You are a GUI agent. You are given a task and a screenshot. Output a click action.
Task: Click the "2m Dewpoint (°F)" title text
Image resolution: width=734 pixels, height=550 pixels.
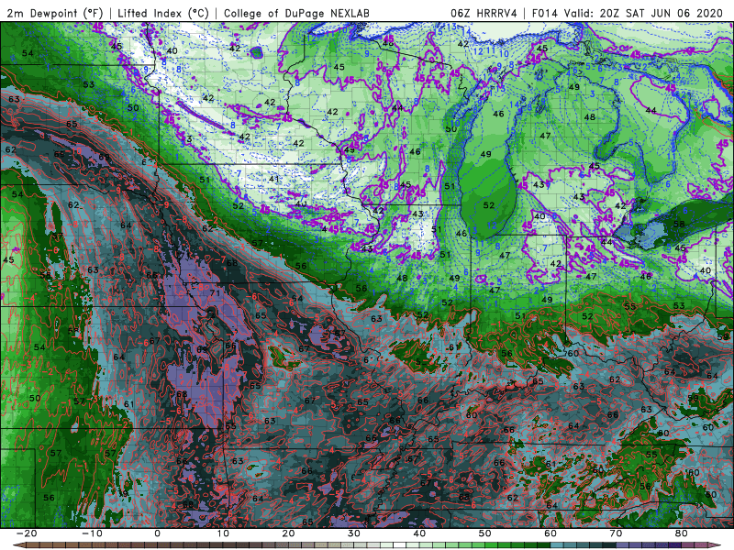(55, 13)
